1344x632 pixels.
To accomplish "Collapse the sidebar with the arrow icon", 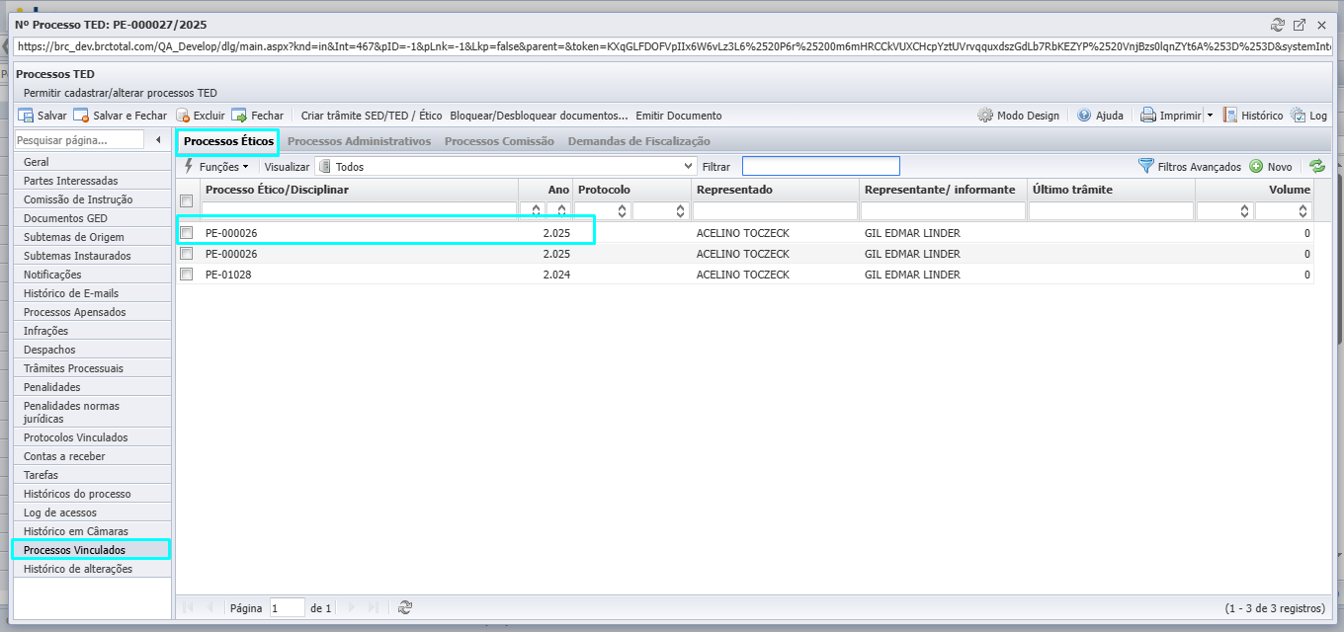I will pyautogui.click(x=158, y=140).
